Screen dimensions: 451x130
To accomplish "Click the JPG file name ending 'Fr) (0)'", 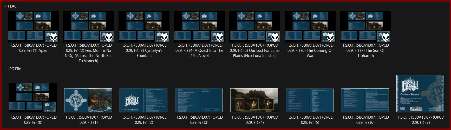I will tap(33, 120).
